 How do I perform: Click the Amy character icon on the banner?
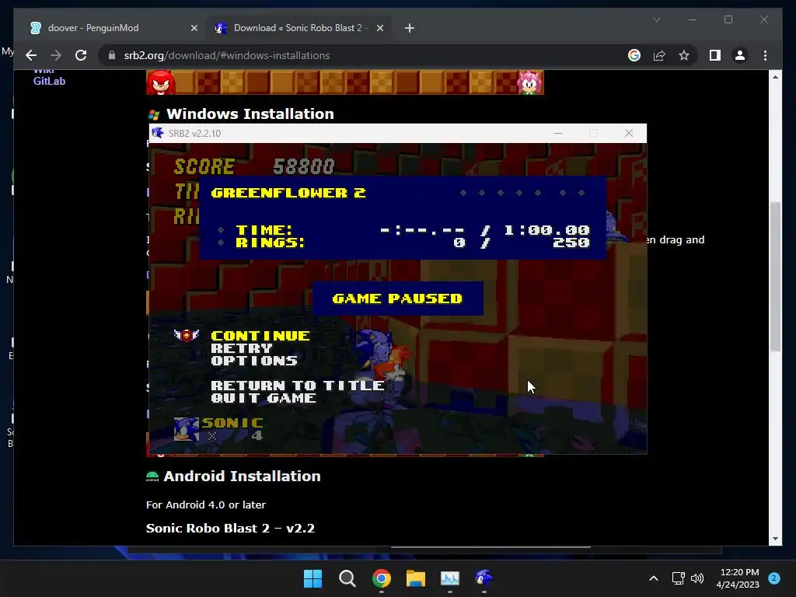(x=529, y=82)
